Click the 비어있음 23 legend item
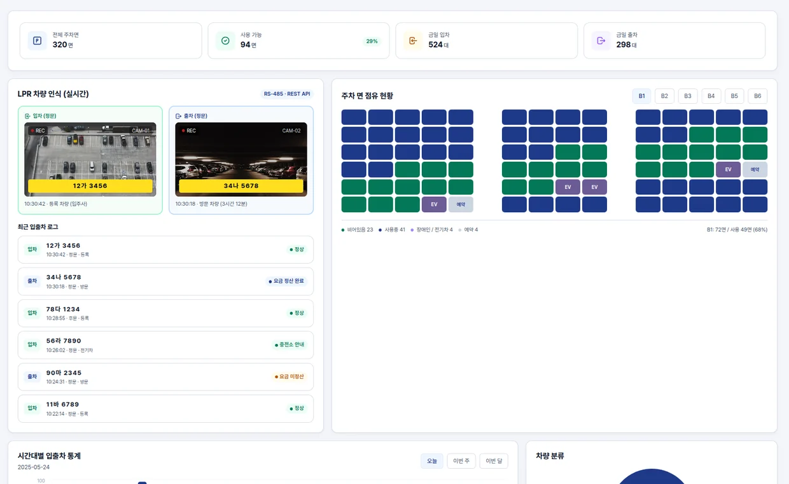The width and height of the screenshot is (789, 484). [x=357, y=229]
